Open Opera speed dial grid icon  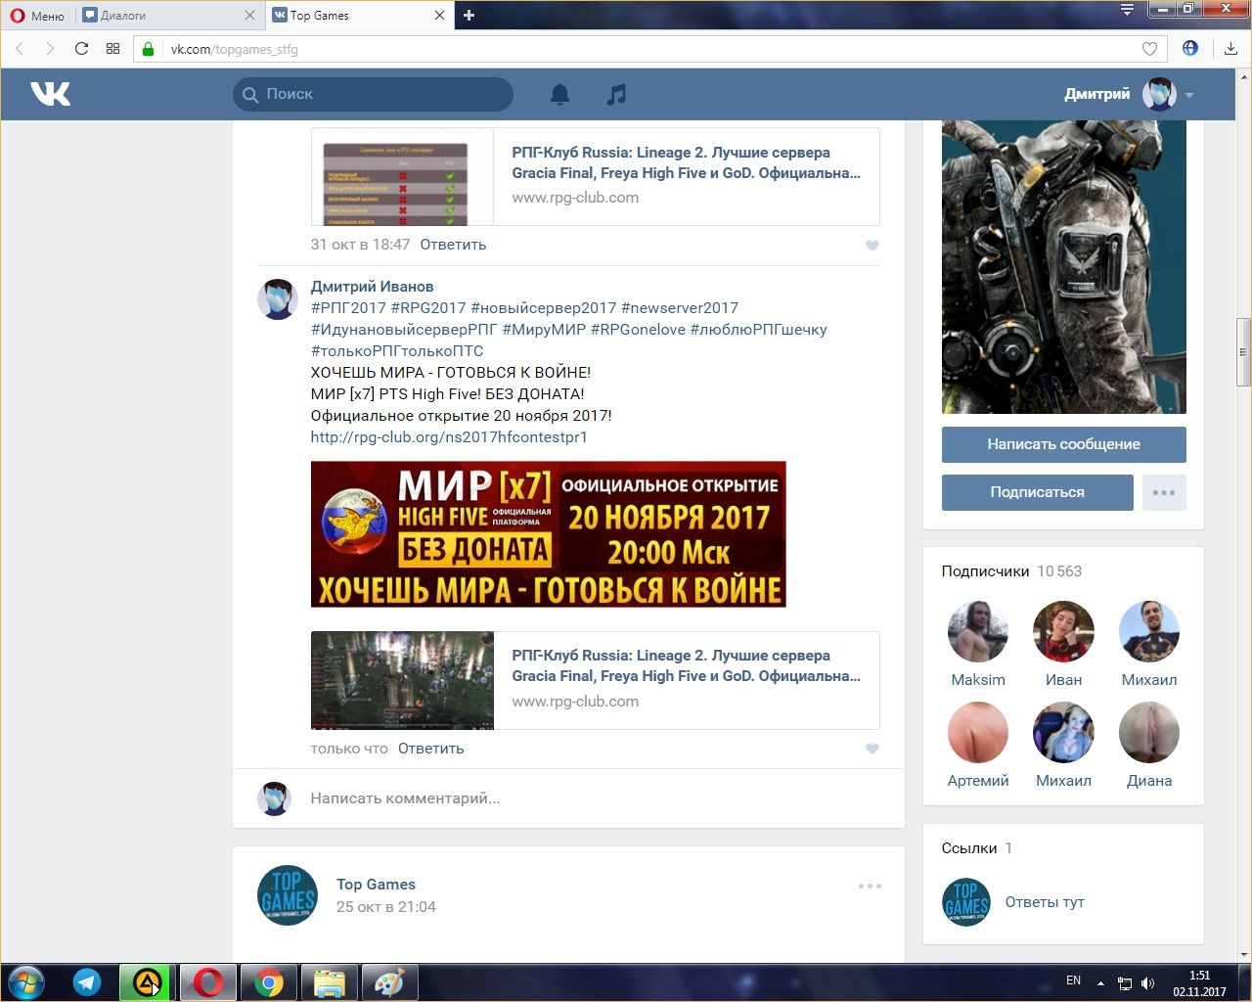pos(112,49)
